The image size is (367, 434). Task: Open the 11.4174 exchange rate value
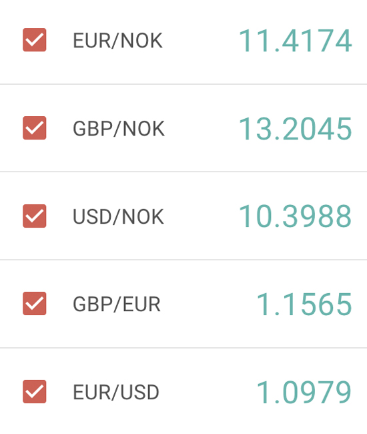tap(295, 41)
